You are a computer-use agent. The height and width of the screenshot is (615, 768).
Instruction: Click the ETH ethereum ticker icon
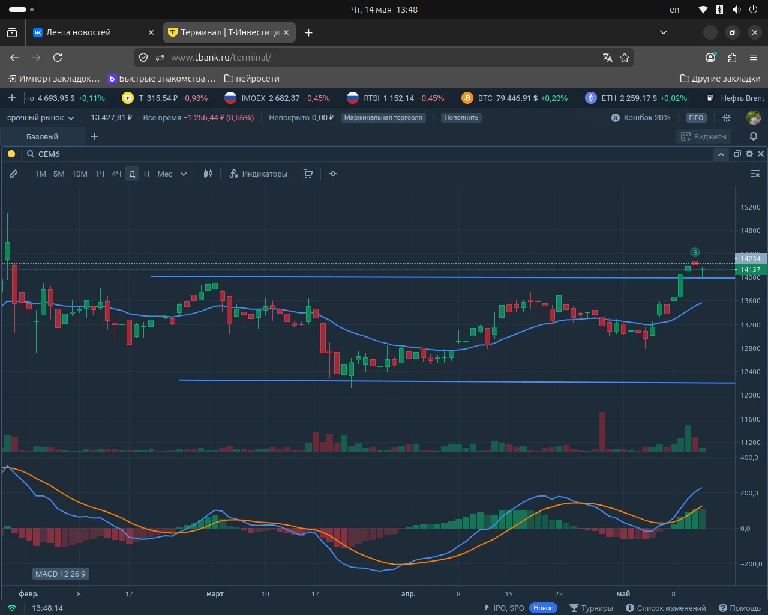point(591,98)
